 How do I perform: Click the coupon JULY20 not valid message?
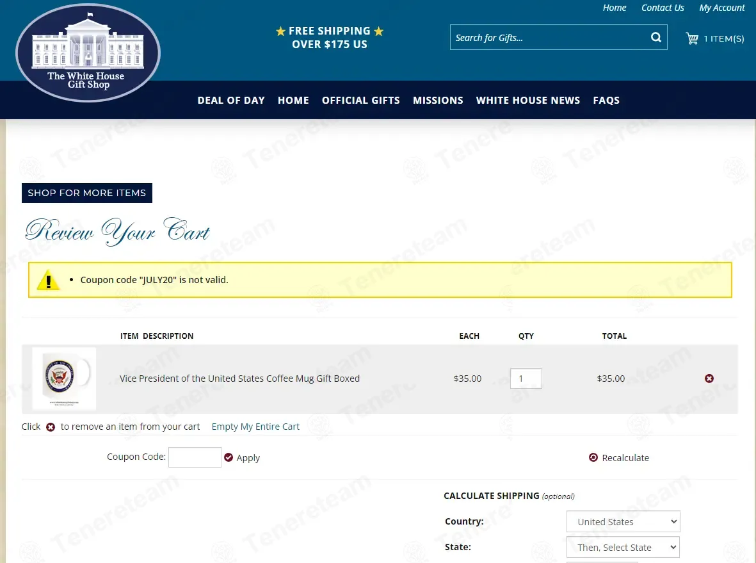tap(154, 280)
